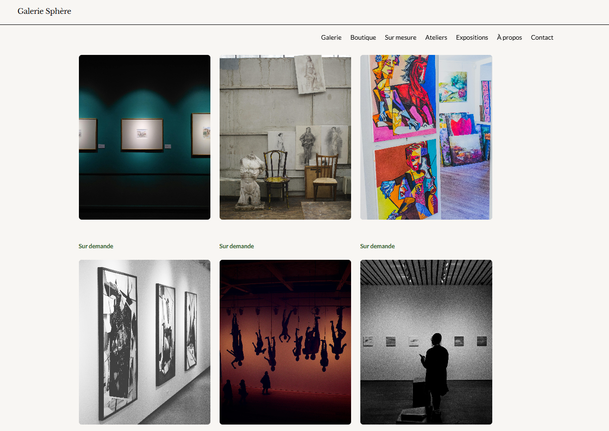Click Sur demande below the studio chairs photo

237,246
